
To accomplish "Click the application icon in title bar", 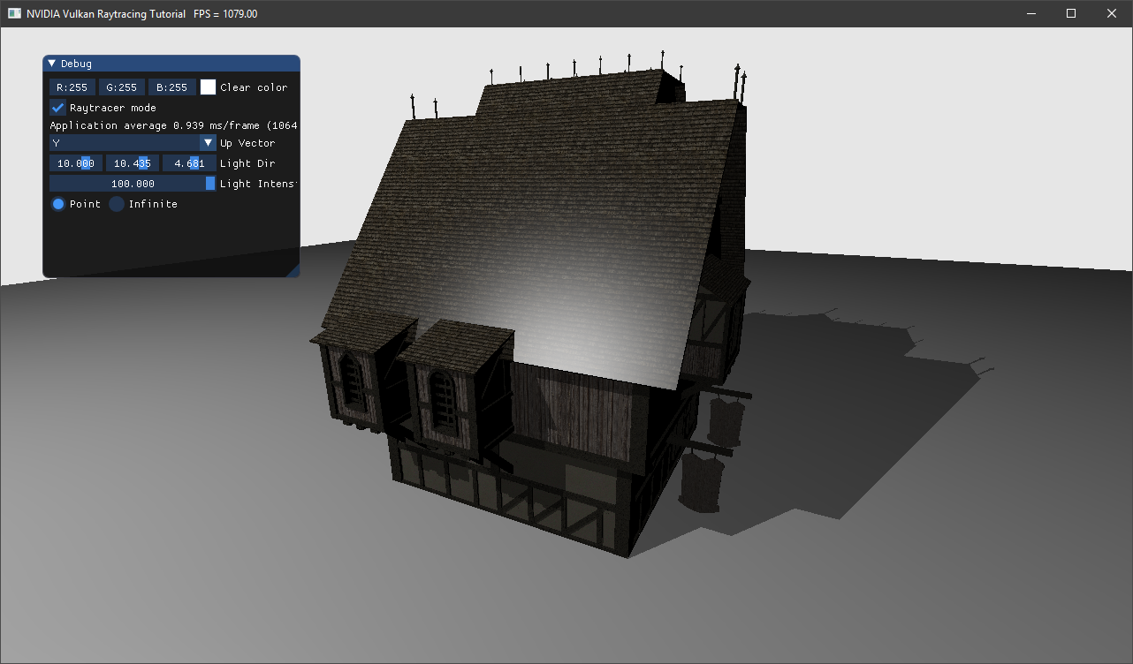I will 14,13.
